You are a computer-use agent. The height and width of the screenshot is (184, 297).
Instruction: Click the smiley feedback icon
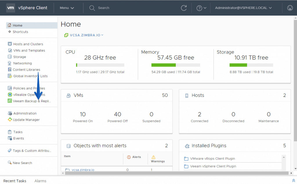[x=290, y=8]
